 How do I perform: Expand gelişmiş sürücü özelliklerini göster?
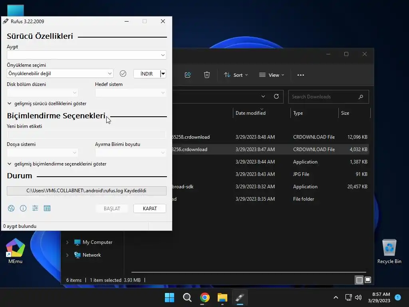(47, 104)
